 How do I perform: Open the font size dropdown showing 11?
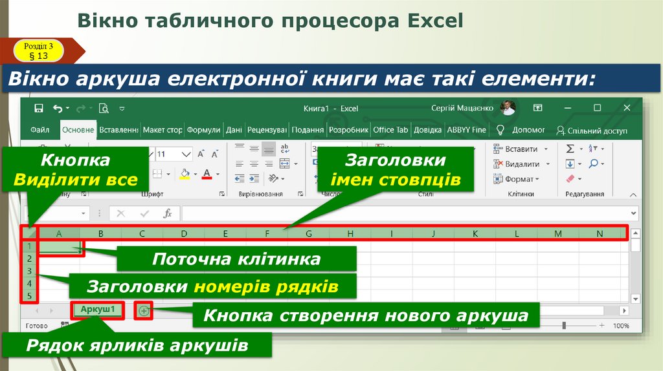[186, 154]
